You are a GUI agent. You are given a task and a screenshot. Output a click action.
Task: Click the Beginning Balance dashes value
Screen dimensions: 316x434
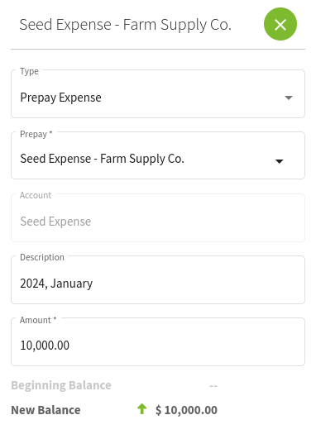point(213,385)
